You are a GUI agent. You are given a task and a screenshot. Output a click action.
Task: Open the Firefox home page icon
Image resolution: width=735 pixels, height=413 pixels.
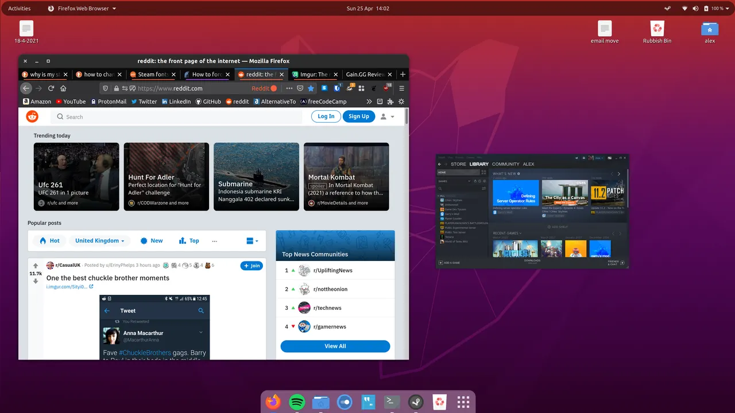[63, 88]
